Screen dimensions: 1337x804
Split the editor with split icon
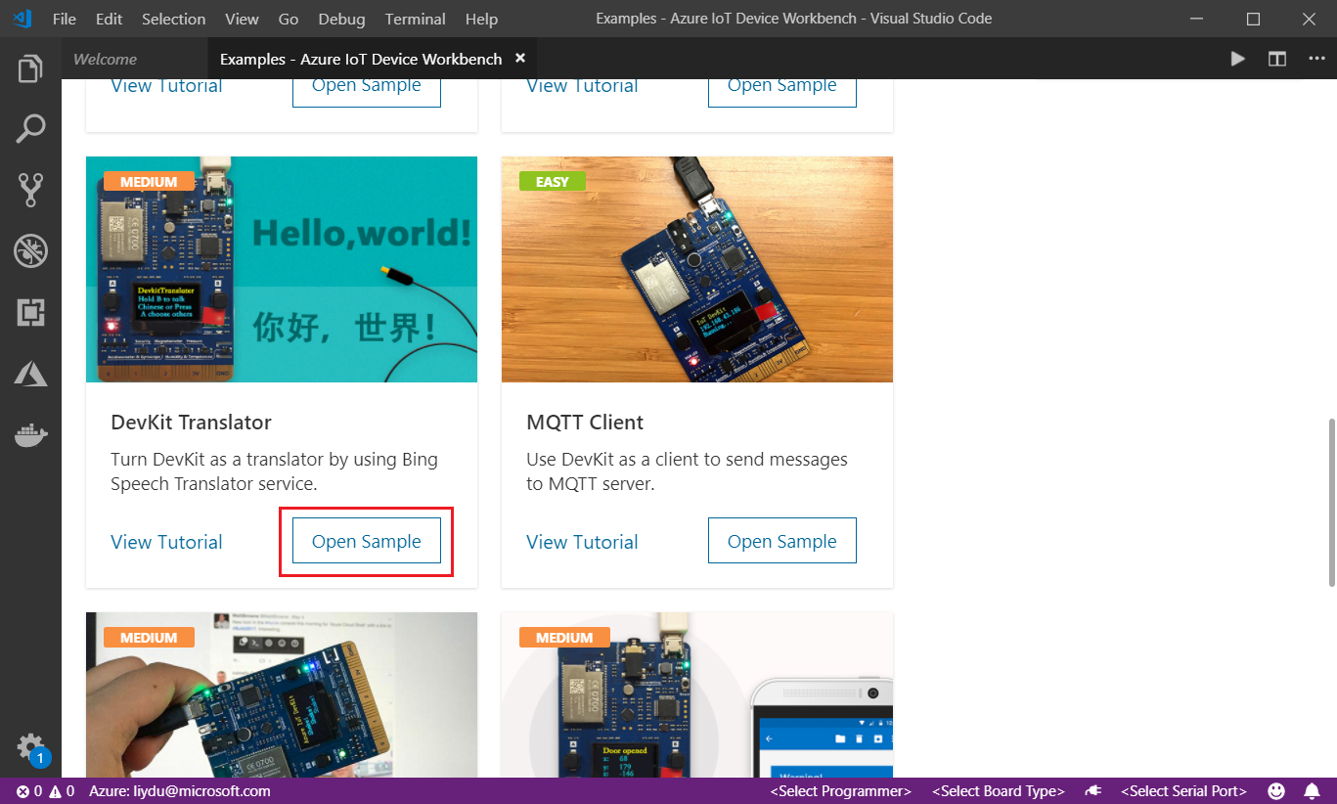click(1276, 59)
